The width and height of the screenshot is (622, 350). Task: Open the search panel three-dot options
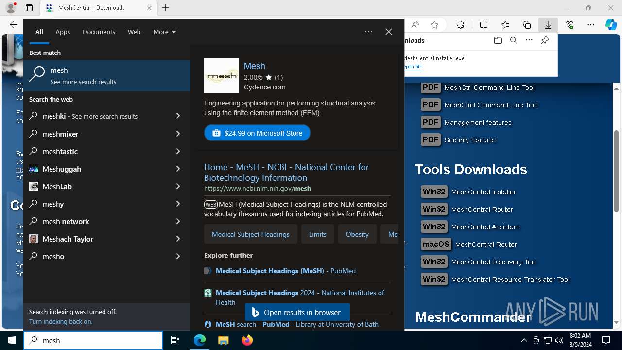coord(368,32)
